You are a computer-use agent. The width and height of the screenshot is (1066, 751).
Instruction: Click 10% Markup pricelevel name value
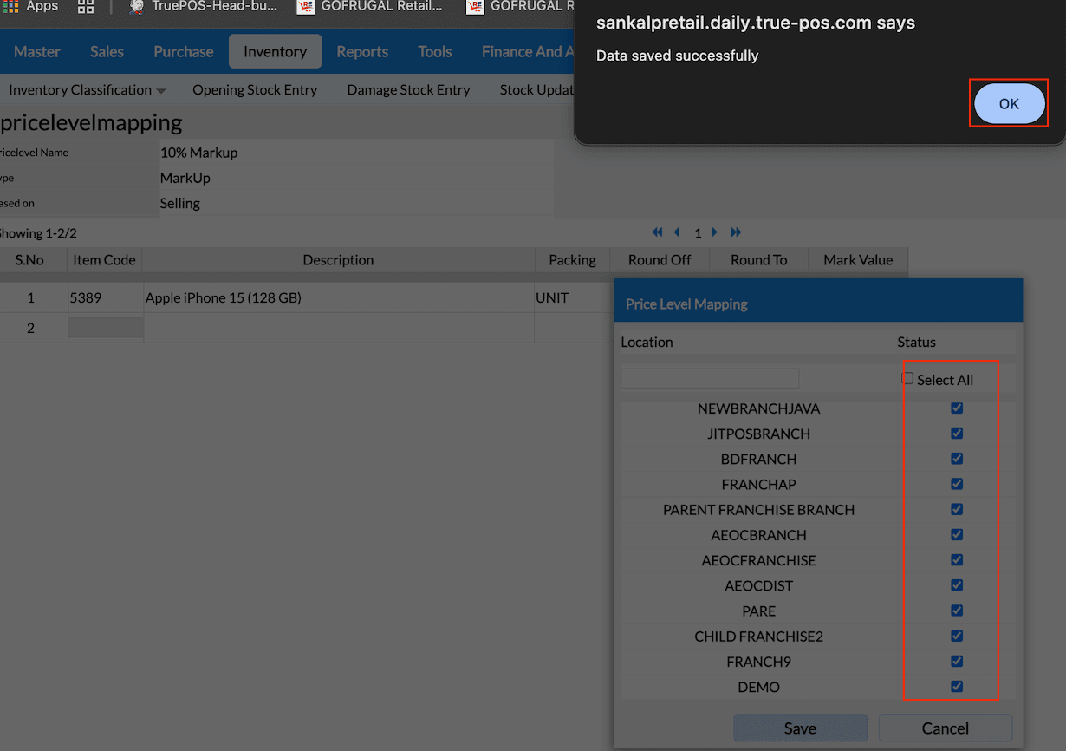point(198,153)
